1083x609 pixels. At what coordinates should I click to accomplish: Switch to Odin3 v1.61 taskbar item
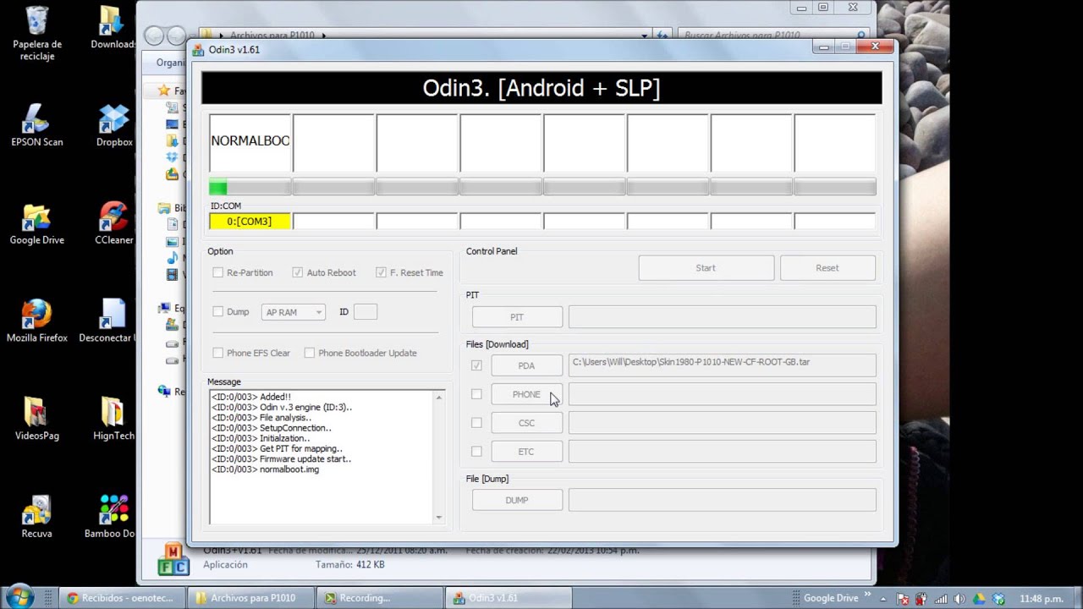tap(507, 598)
